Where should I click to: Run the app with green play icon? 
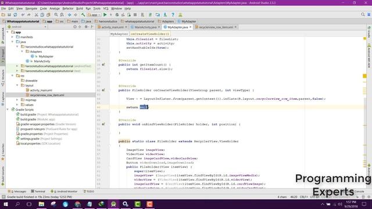click(105, 15)
